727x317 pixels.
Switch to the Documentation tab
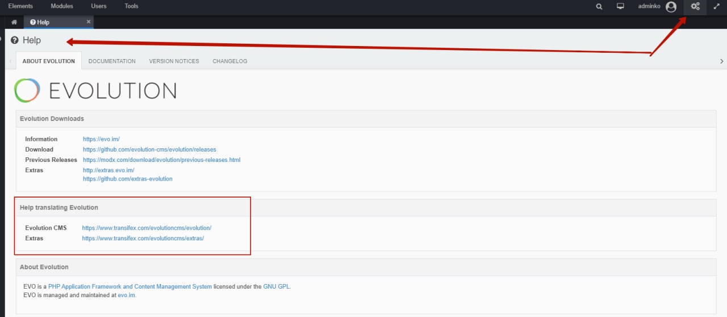(x=112, y=61)
